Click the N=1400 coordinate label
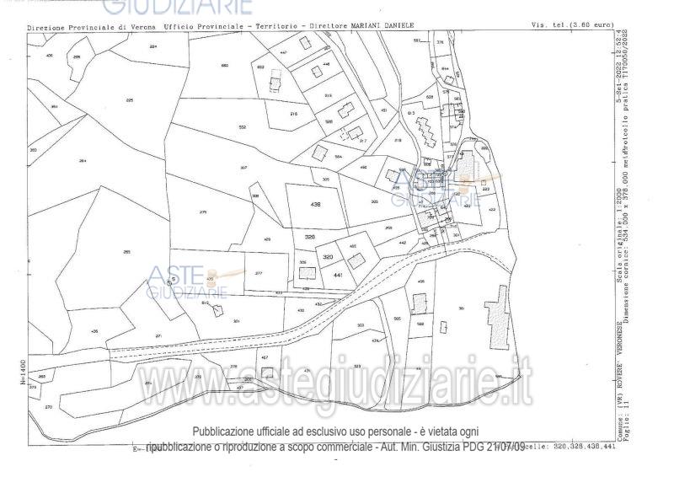The width and height of the screenshot is (674, 477). pyautogui.click(x=21, y=372)
